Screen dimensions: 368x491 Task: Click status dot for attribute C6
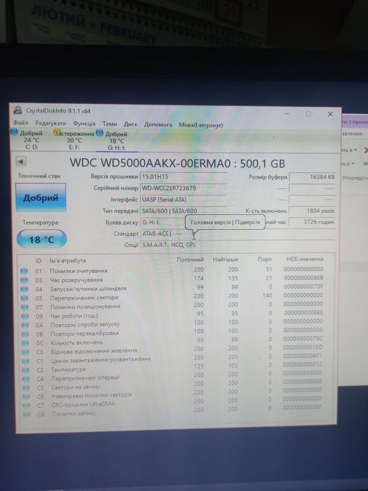26,397
